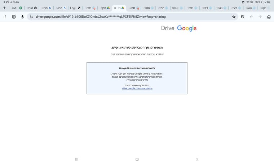
Task: Switch to the YM tab
Action: [17, 8]
